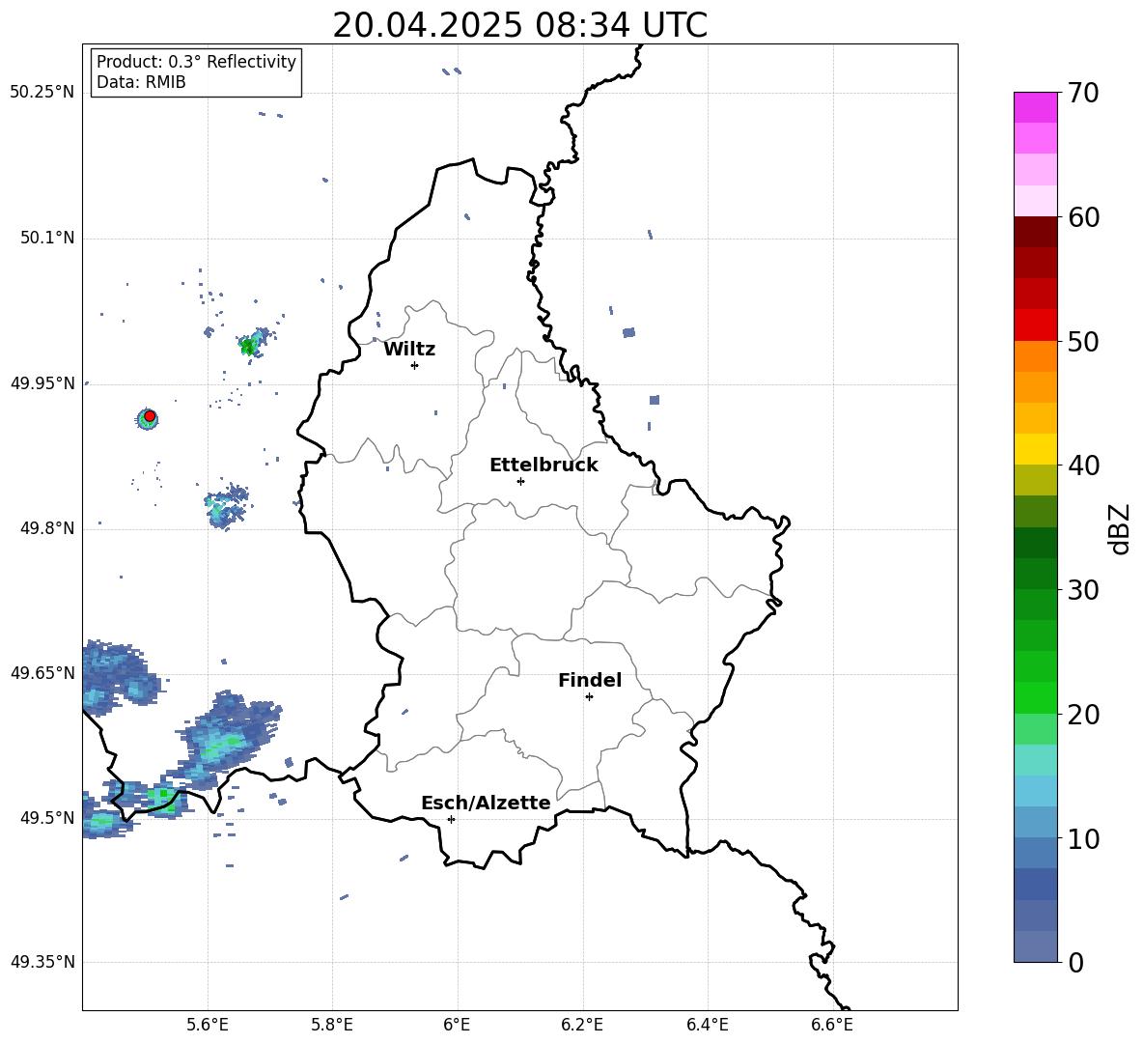Click the red dot radar echo marker
Screen dimensions: 1143x1044
pos(150,416)
